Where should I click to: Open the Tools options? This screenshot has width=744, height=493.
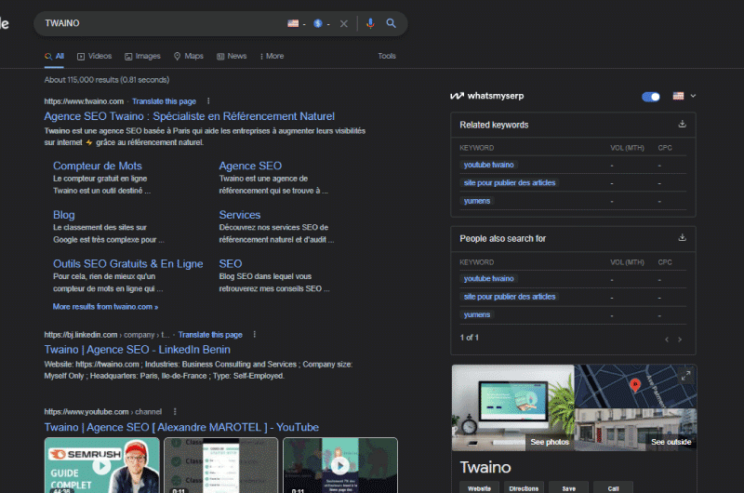click(x=387, y=56)
